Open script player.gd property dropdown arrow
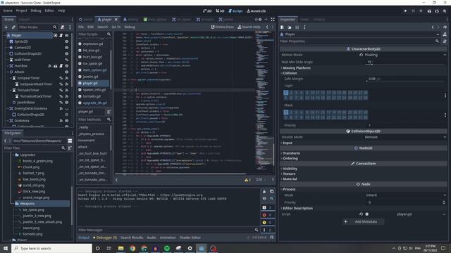This screenshot has width=451, height=253. pos(445,214)
